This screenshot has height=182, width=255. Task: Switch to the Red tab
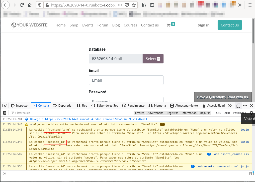(x=82, y=105)
